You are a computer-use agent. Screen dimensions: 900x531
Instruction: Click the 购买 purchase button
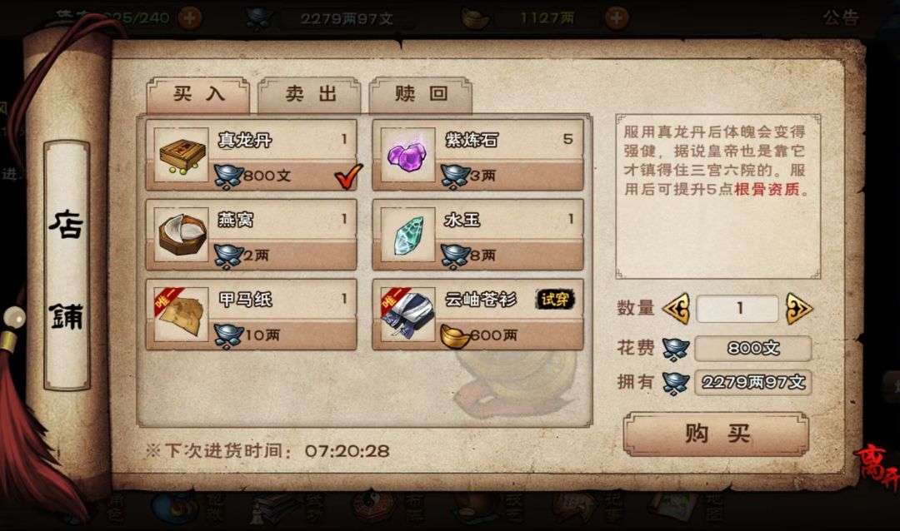[717, 434]
